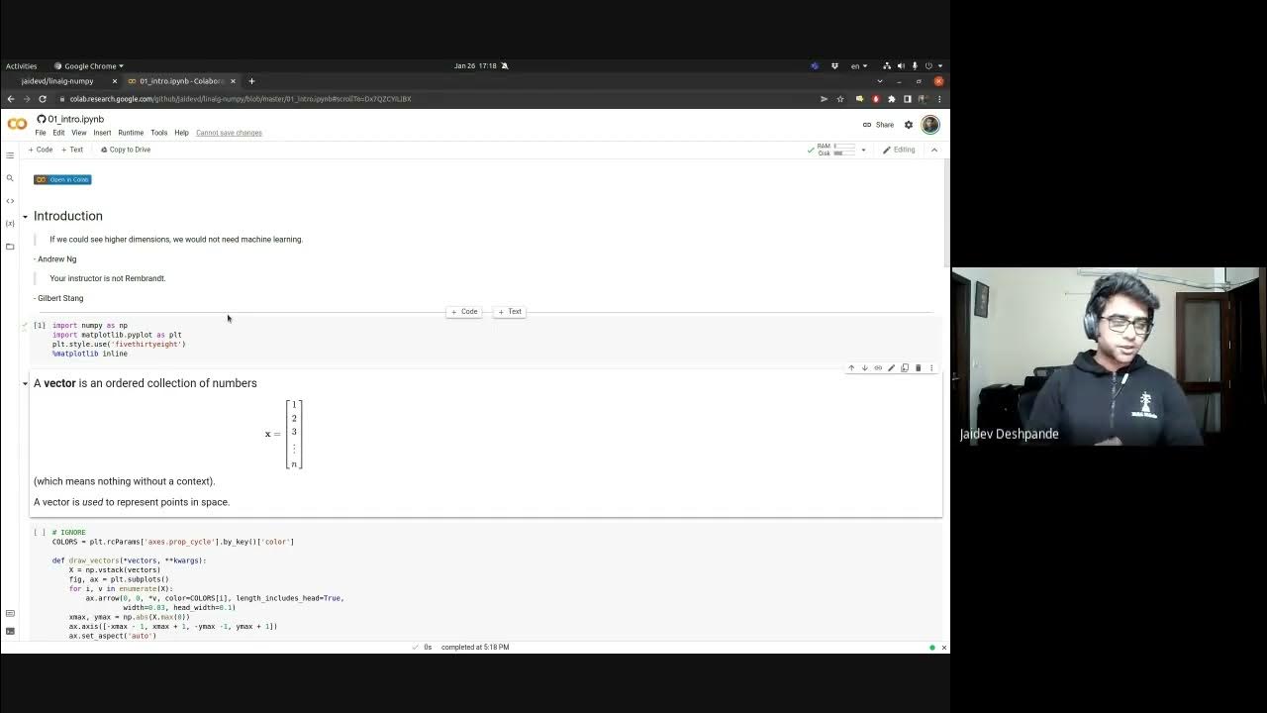Close the execution status bar
Screen dimensions: 1267x713
[943, 648]
